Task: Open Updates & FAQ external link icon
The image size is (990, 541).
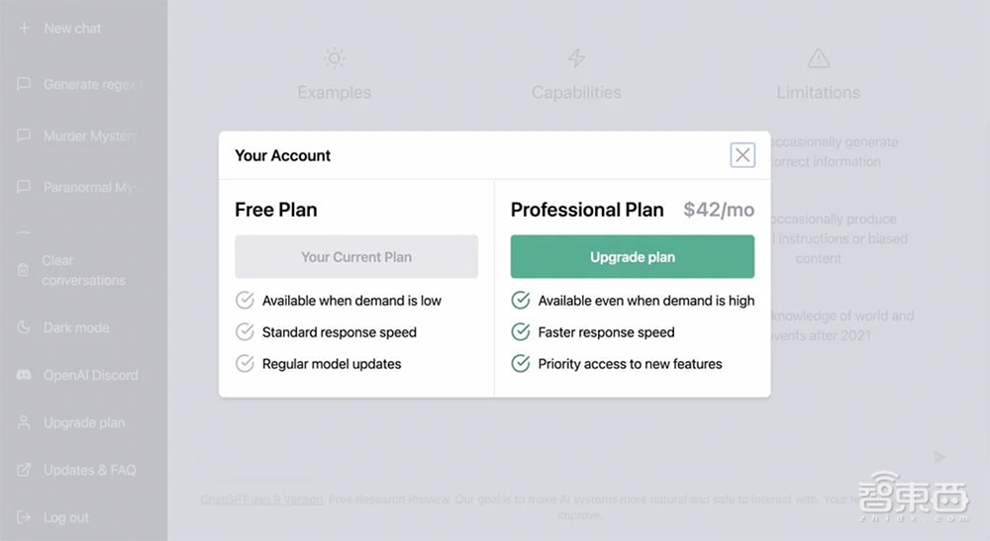Action: tap(24, 470)
